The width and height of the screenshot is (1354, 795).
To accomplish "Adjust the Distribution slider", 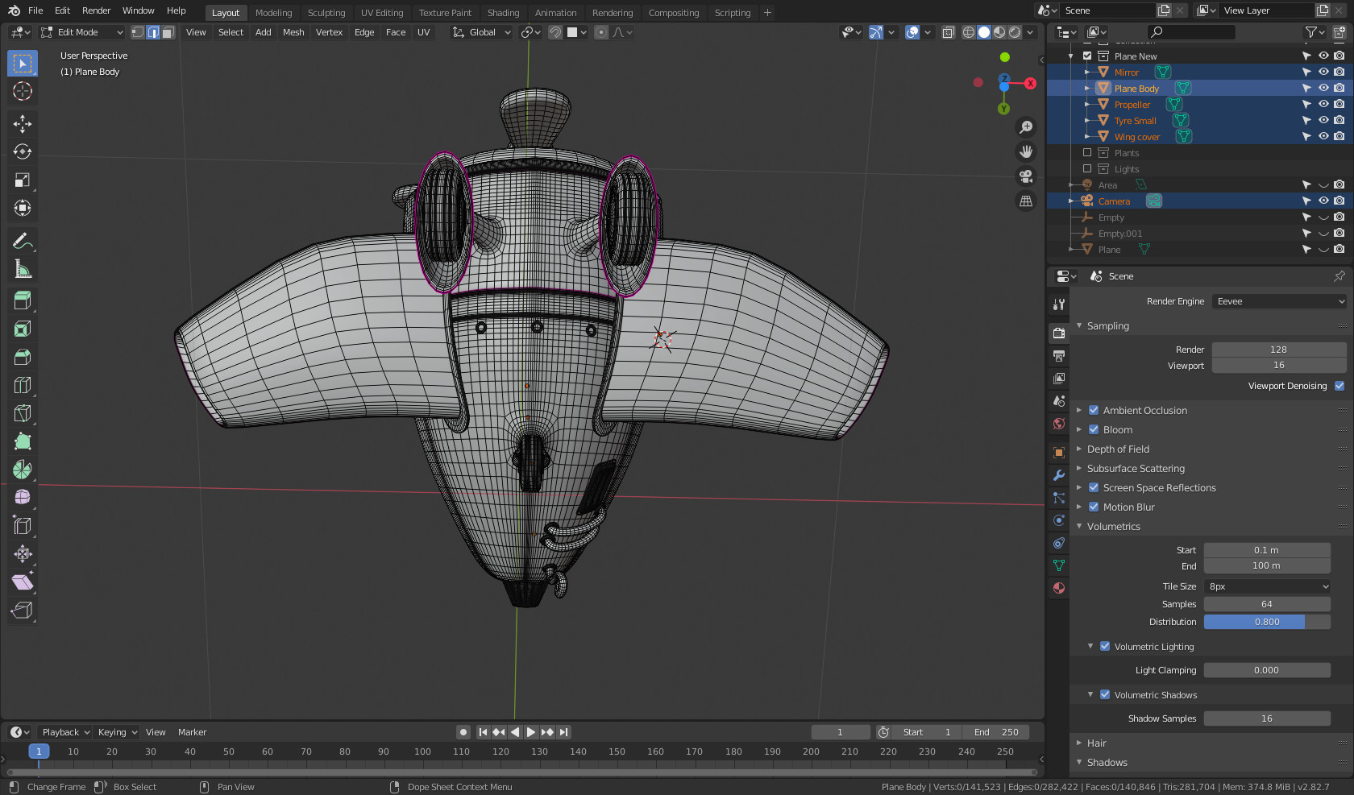I will point(1267,622).
